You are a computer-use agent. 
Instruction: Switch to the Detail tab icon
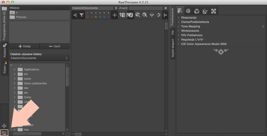[x=188, y=11]
